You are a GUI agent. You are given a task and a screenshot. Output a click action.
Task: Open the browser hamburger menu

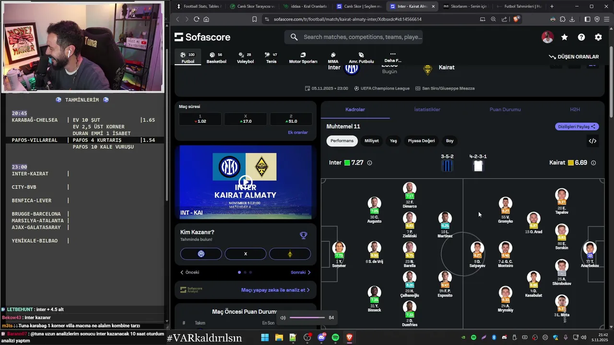tap(607, 19)
